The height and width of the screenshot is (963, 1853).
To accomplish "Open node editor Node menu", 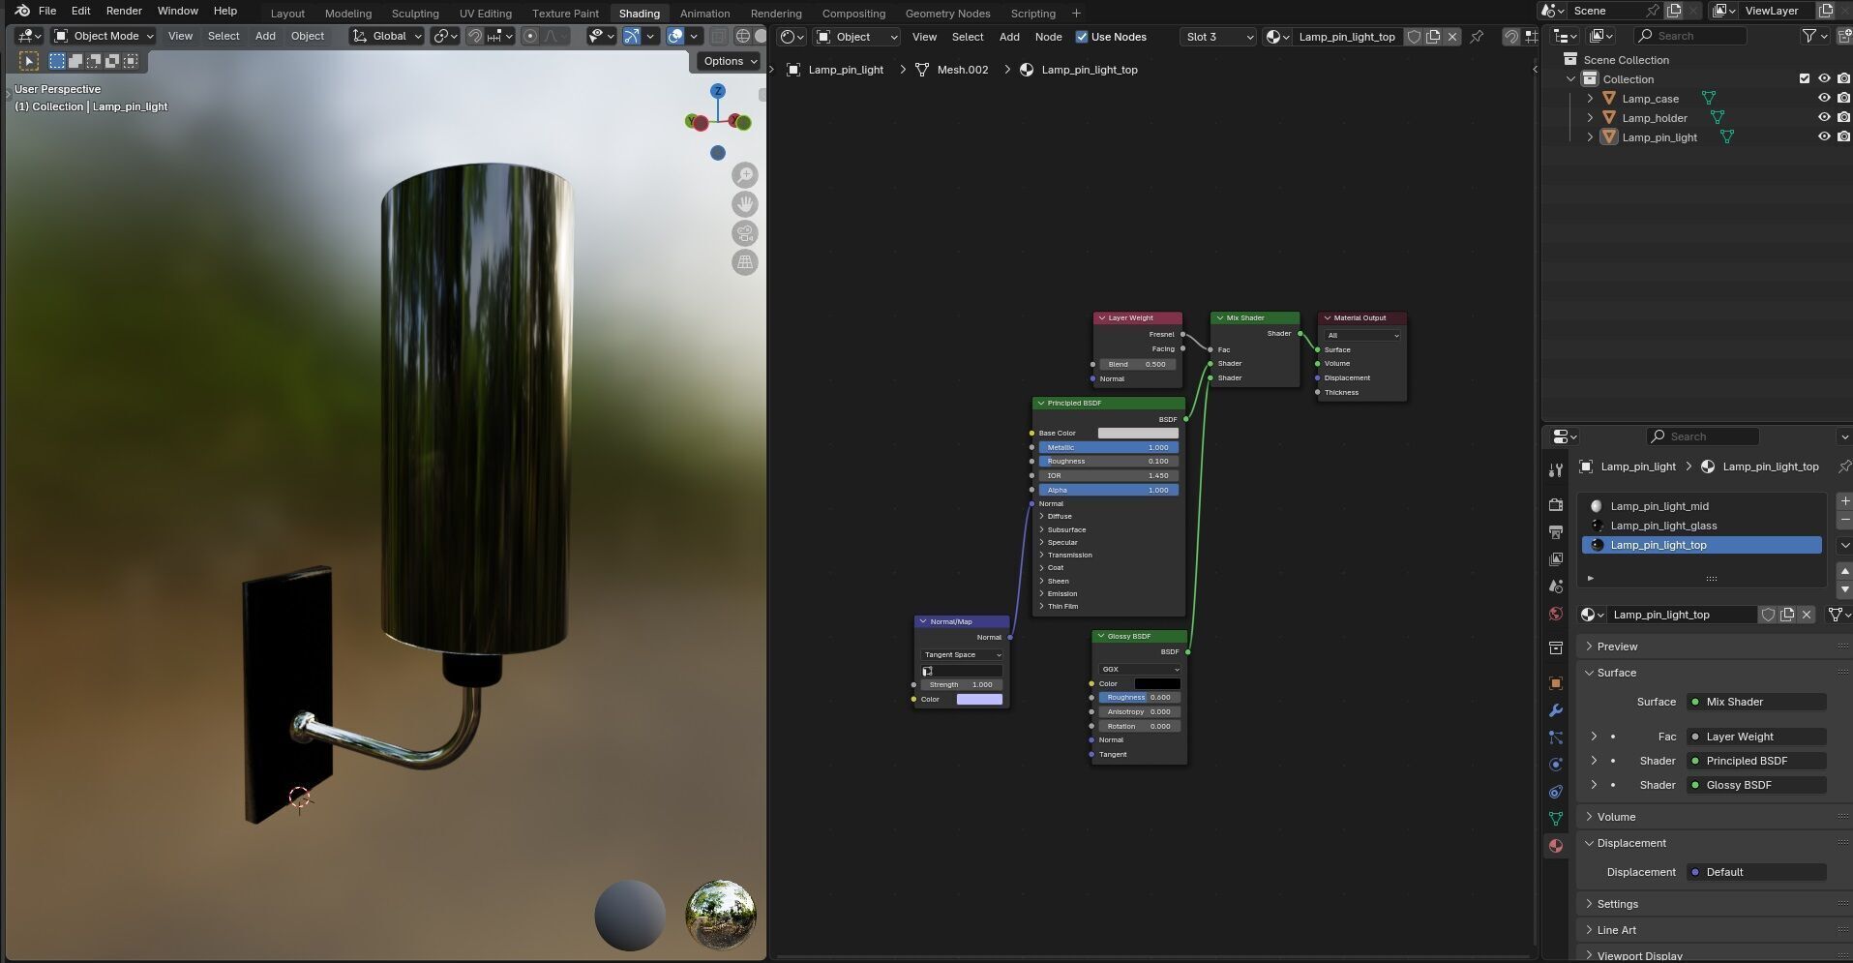I will tap(1048, 37).
